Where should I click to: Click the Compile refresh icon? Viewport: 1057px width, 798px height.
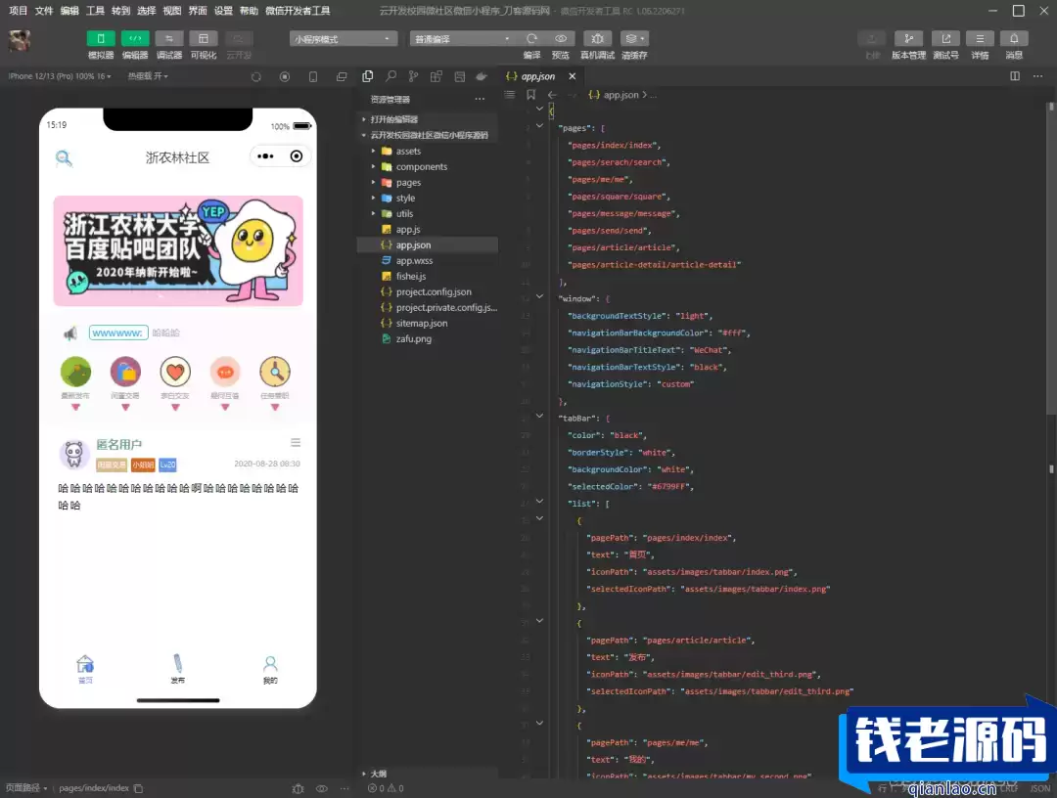click(531, 38)
